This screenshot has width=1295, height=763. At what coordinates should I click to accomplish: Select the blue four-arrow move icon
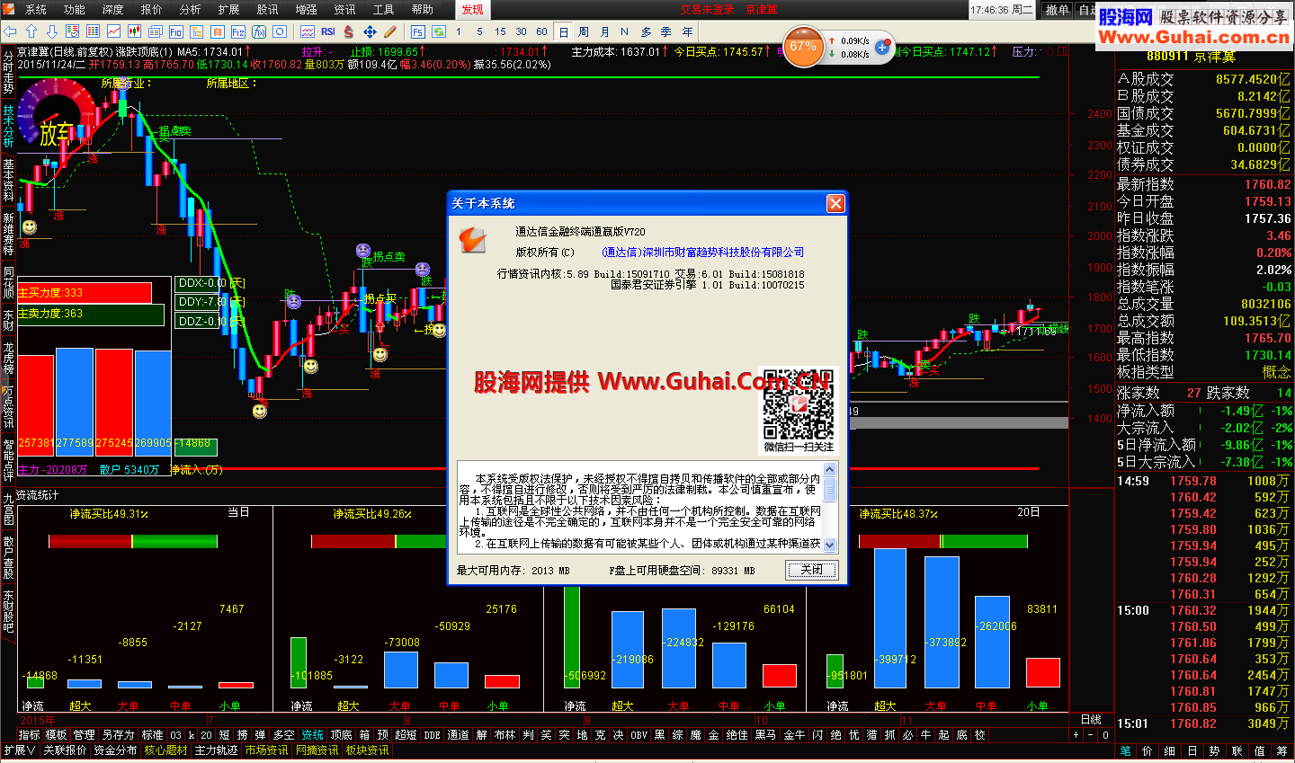tap(371, 31)
